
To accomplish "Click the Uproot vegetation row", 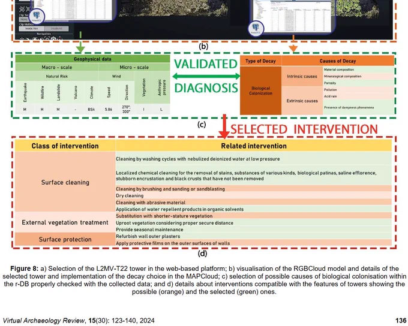I will coord(254,223).
